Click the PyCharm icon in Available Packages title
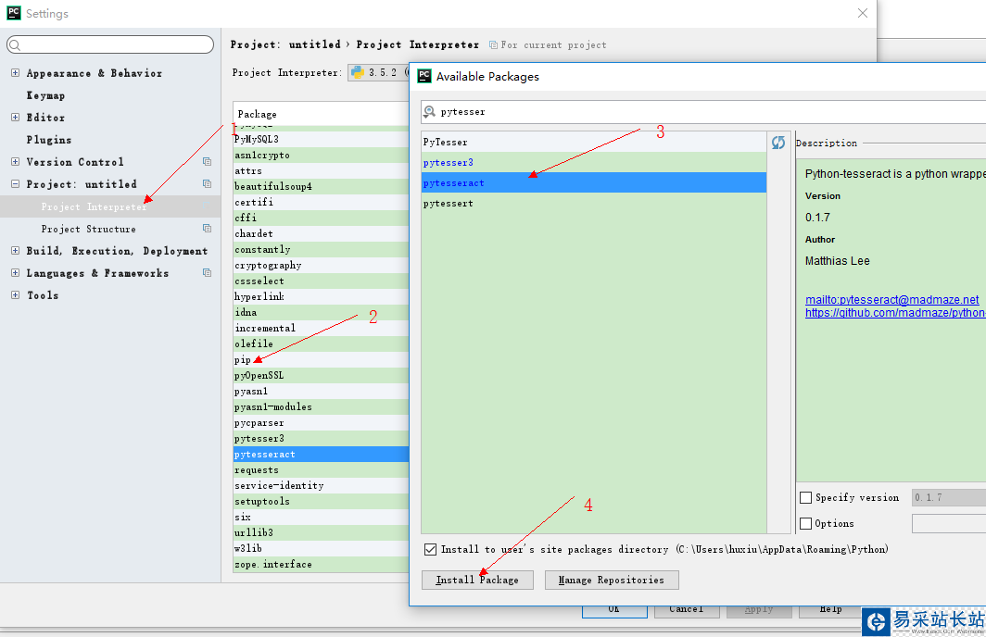This screenshot has width=986, height=637. (424, 76)
